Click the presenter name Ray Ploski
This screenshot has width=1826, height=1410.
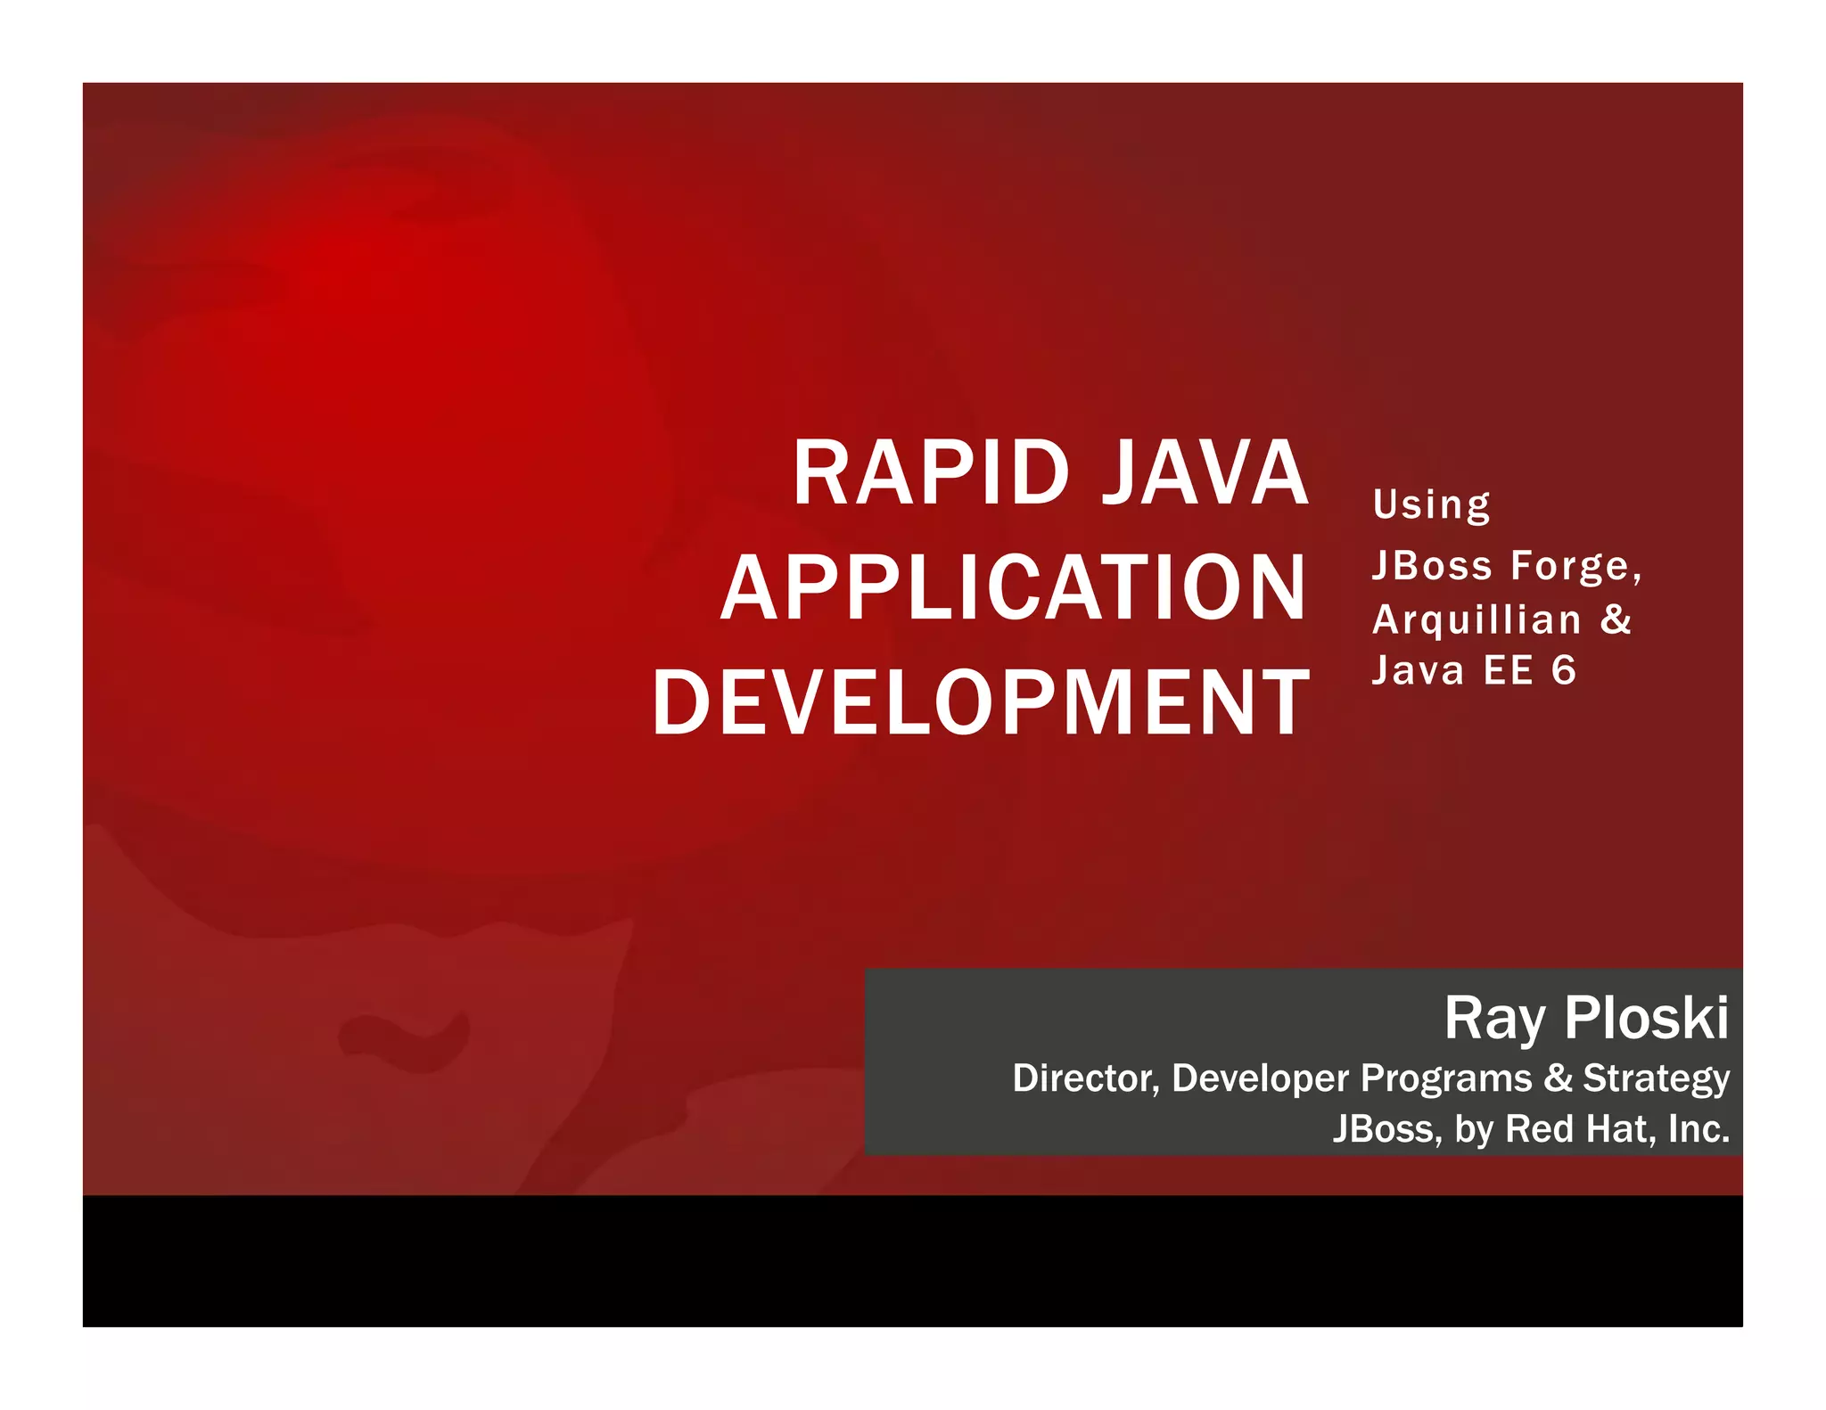click(1586, 1018)
